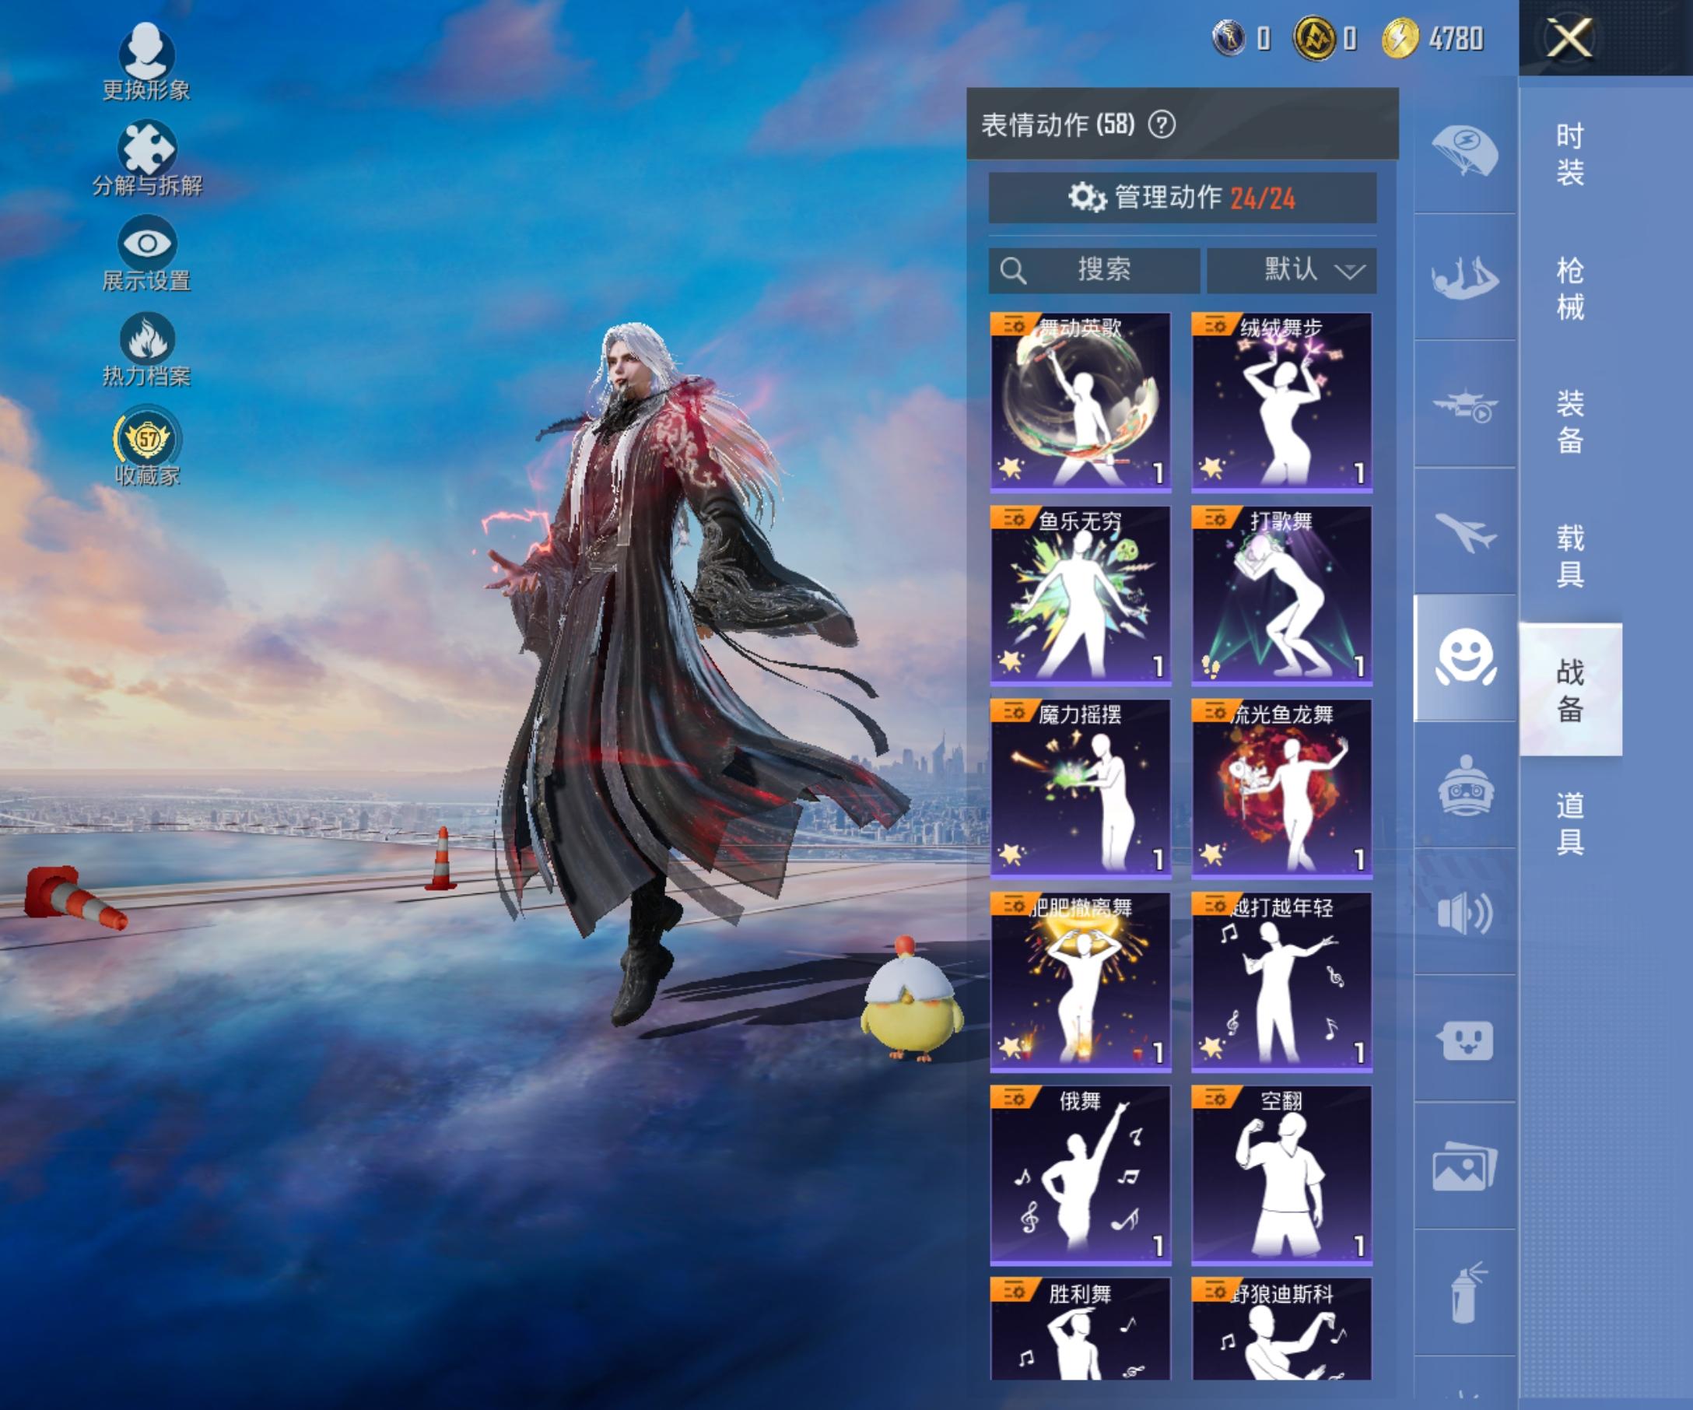Viewport: 1693px width, 1410px height.
Task: Open the drone category icon
Action: pyautogui.click(x=1465, y=405)
